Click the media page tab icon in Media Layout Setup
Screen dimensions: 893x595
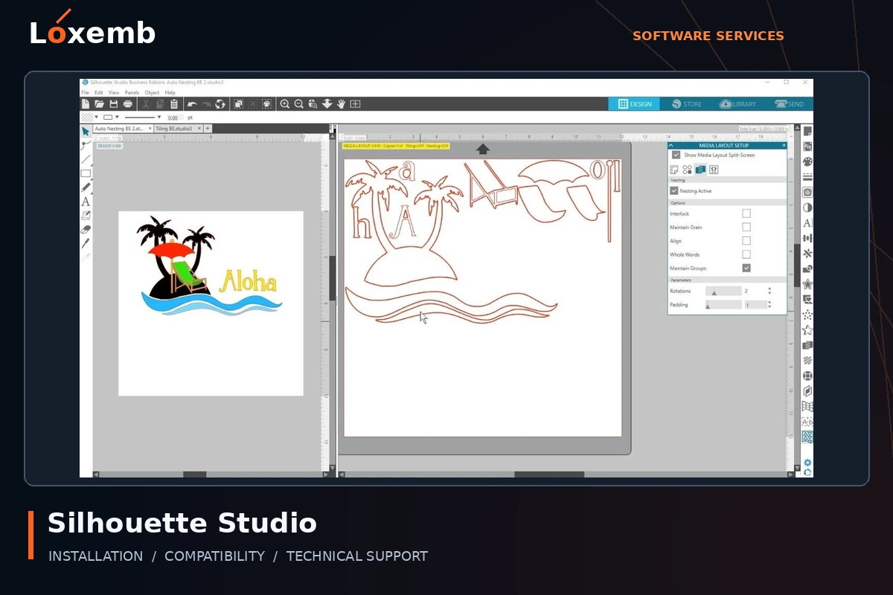[674, 170]
